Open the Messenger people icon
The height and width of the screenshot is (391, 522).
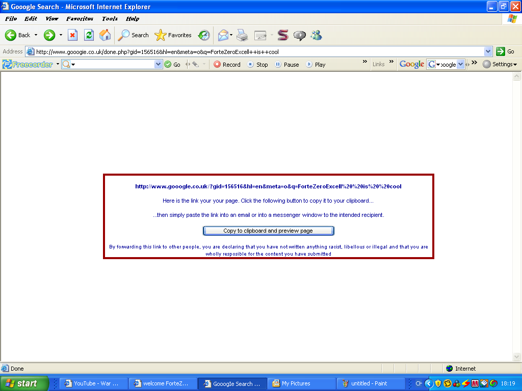point(316,35)
